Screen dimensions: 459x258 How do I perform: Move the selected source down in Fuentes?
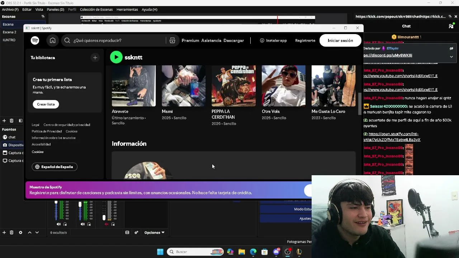pos(37,233)
